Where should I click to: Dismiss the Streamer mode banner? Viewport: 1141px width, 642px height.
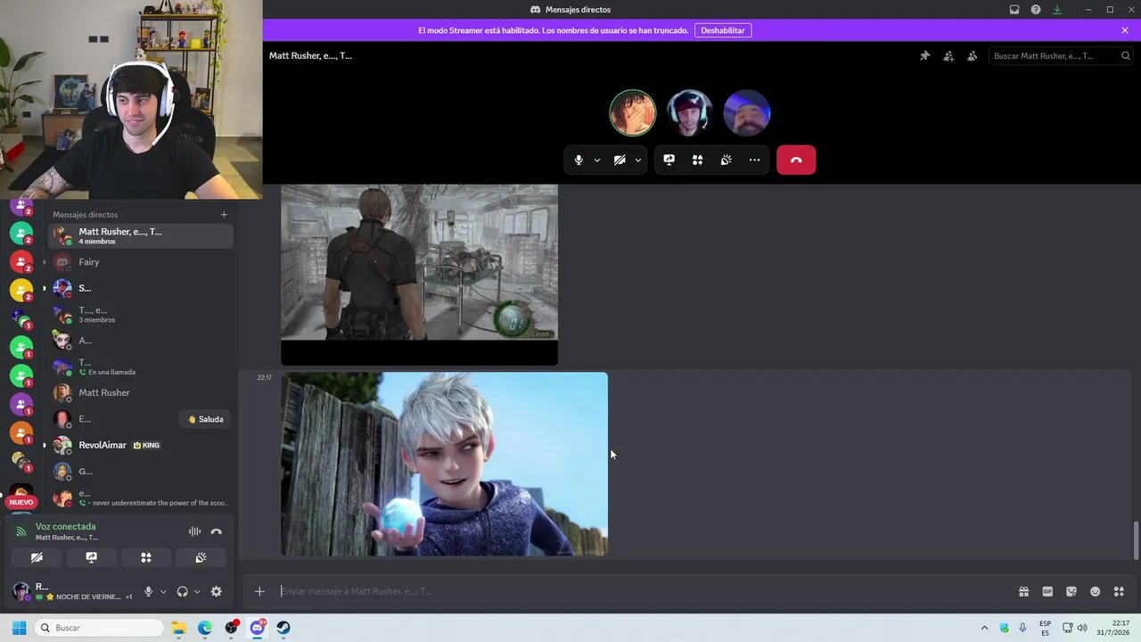(x=1125, y=30)
